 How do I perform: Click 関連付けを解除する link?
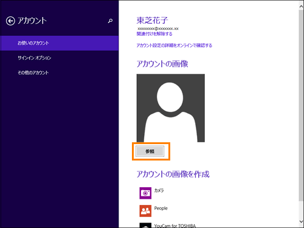154,34
